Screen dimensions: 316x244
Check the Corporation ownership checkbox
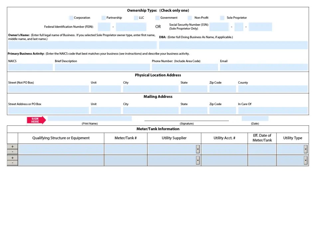(x=71, y=17)
